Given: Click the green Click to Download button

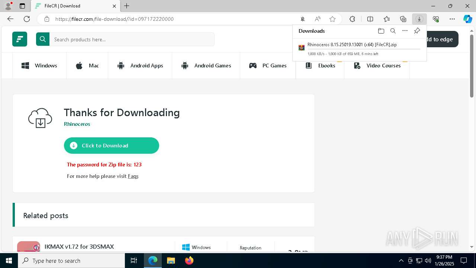Looking at the screenshot, I should pyautogui.click(x=112, y=146).
